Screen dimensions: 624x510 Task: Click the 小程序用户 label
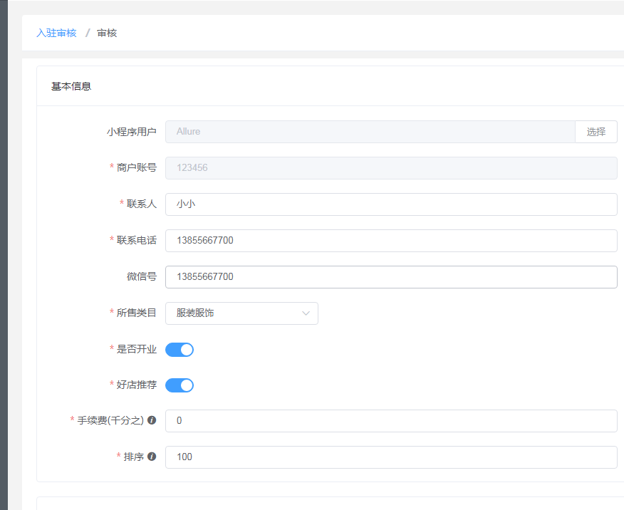(x=131, y=132)
